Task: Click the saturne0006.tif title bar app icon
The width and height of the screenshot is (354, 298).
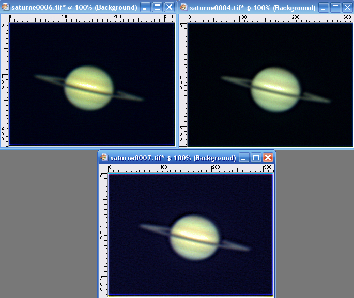Action: click(5, 7)
